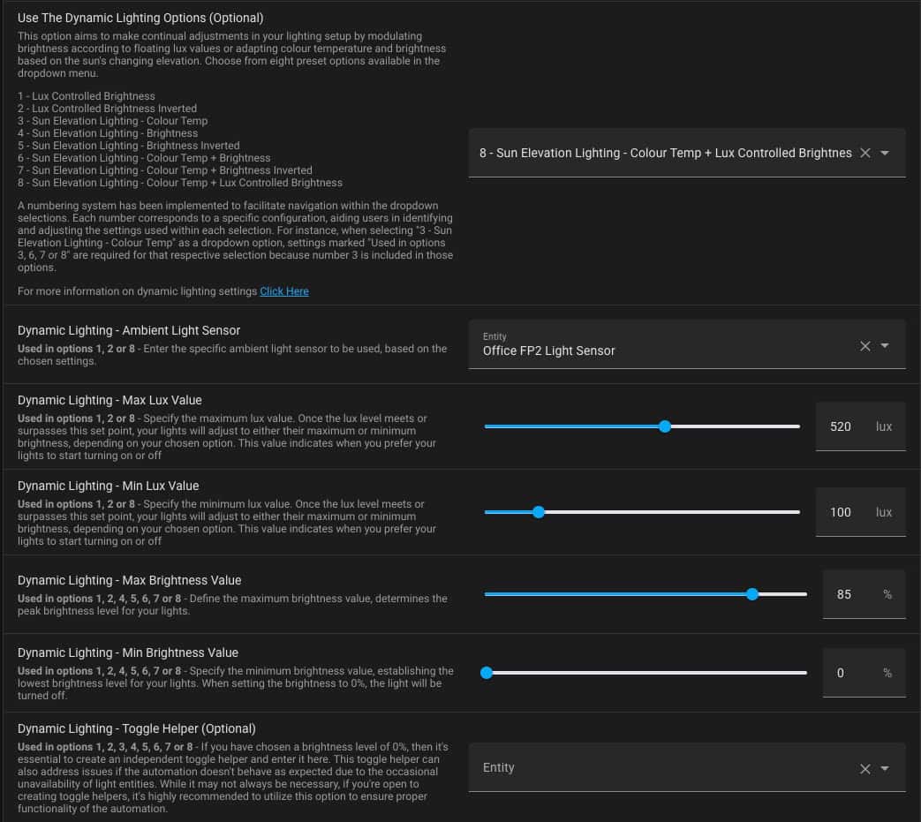Click '1 - Lux Controlled Brightness' list line
921x822 pixels.
(87, 96)
